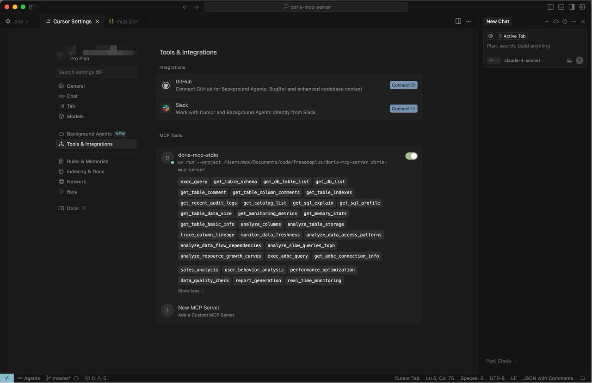Open editor more actions ellipsis
592x383 pixels.
[469, 21]
